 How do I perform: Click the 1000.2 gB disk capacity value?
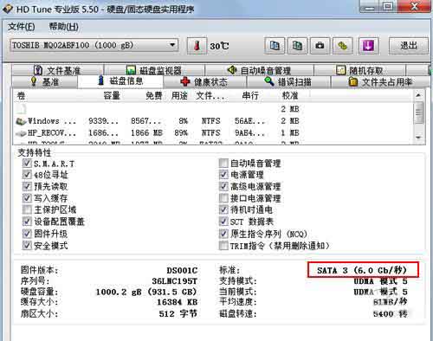pyautogui.click(x=146, y=292)
